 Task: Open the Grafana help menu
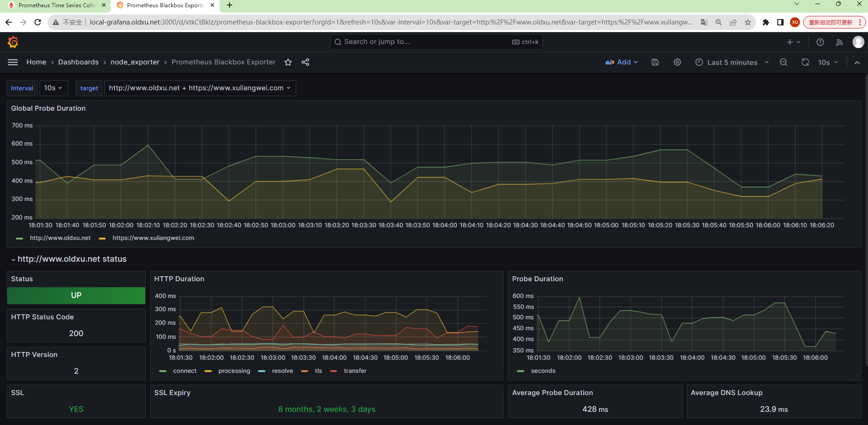click(x=820, y=42)
